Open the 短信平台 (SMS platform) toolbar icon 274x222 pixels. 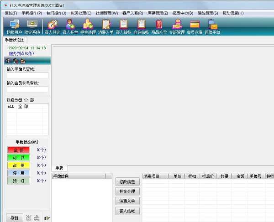tap(212, 26)
